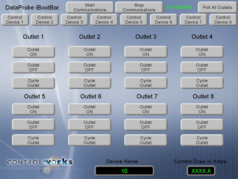Turn Outlet 4 OFF

[x=202, y=67]
